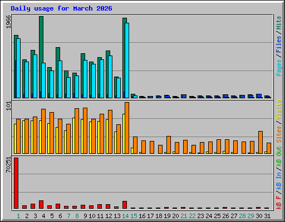Click the 70251 value on the bottom axis
This screenshot has height=222, width=285.
8,164
